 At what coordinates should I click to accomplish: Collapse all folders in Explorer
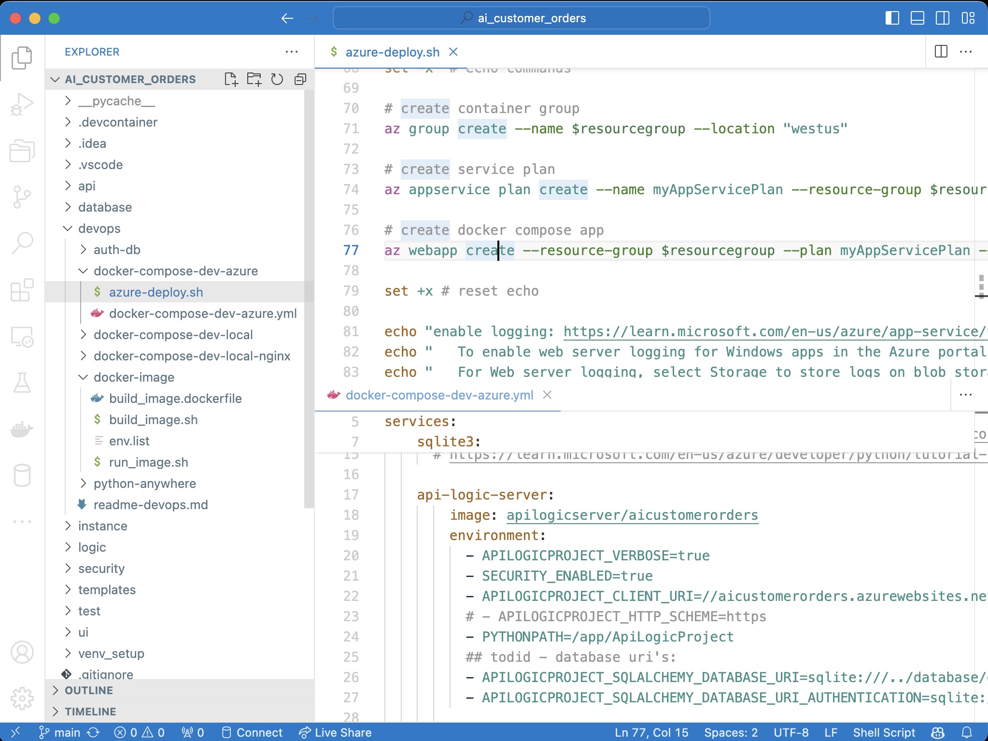300,79
